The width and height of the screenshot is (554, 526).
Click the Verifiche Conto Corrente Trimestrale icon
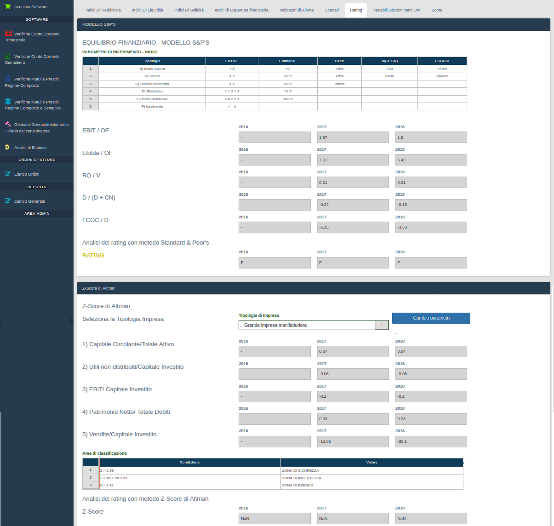click(x=8, y=34)
